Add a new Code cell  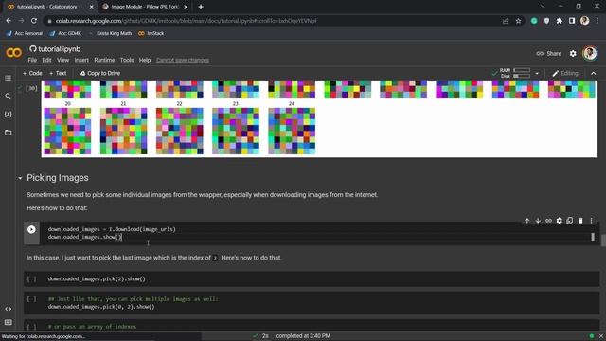tap(32, 74)
